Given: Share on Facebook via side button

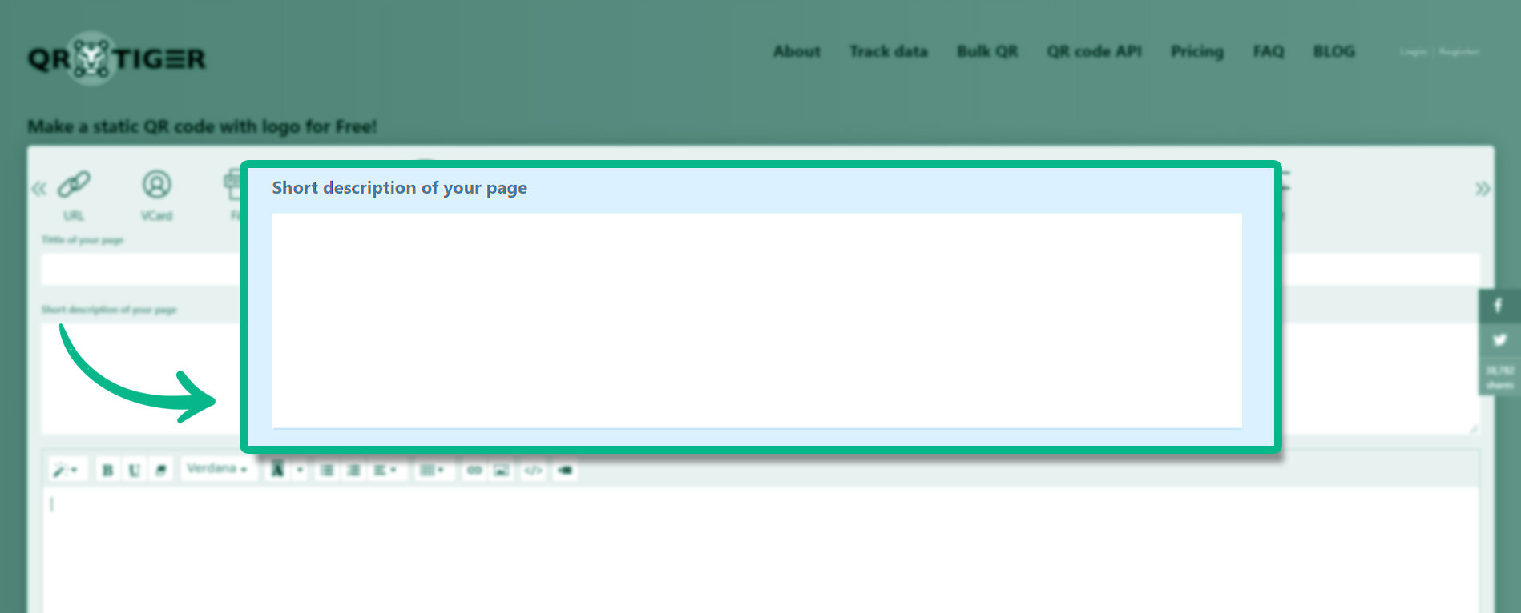Looking at the screenshot, I should [1498, 306].
